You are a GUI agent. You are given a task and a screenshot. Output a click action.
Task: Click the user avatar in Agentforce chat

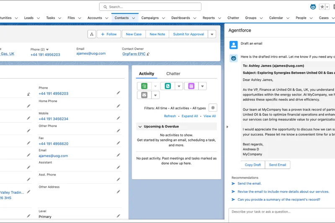234,45
